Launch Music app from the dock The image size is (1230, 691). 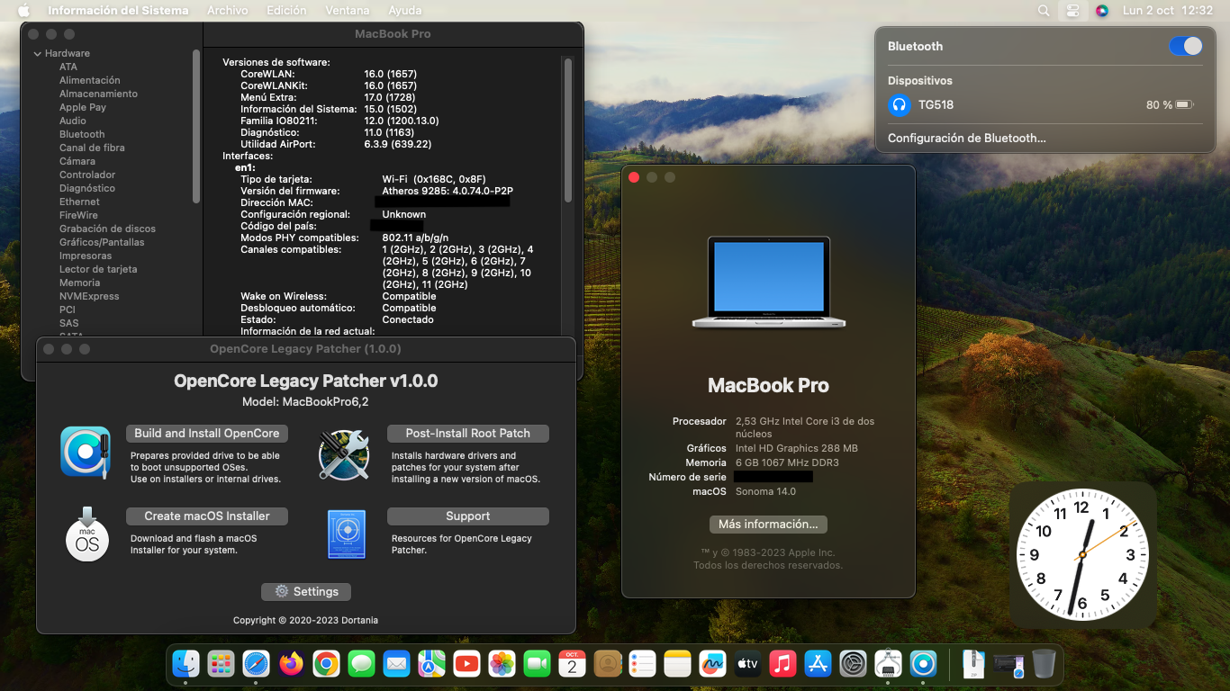782,664
